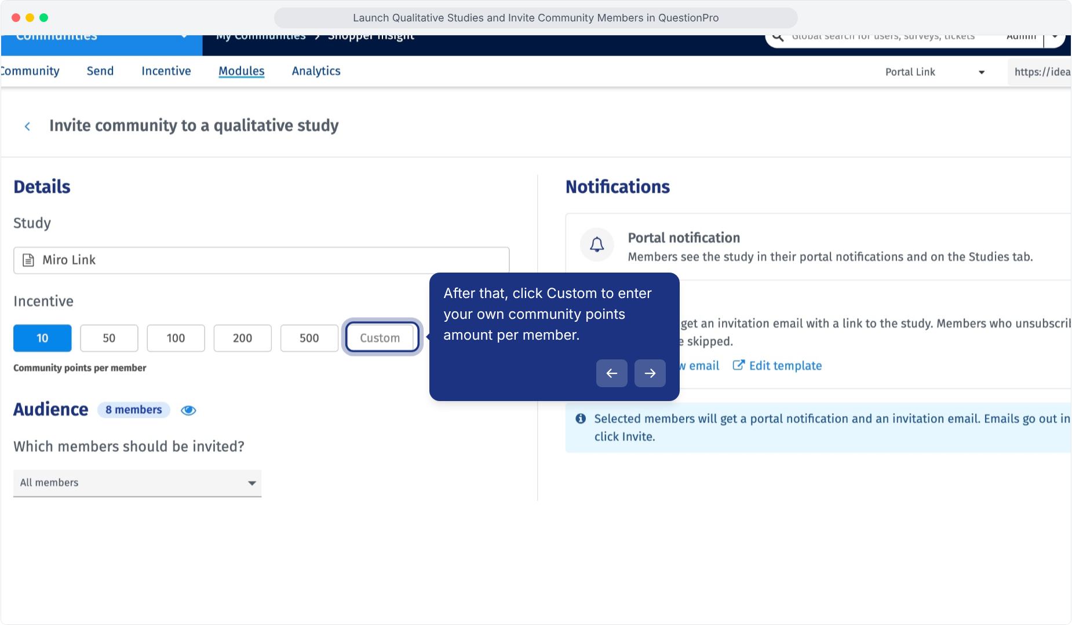Click the Edit template link
This screenshot has height=625, width=1072.
click(785, 366)
